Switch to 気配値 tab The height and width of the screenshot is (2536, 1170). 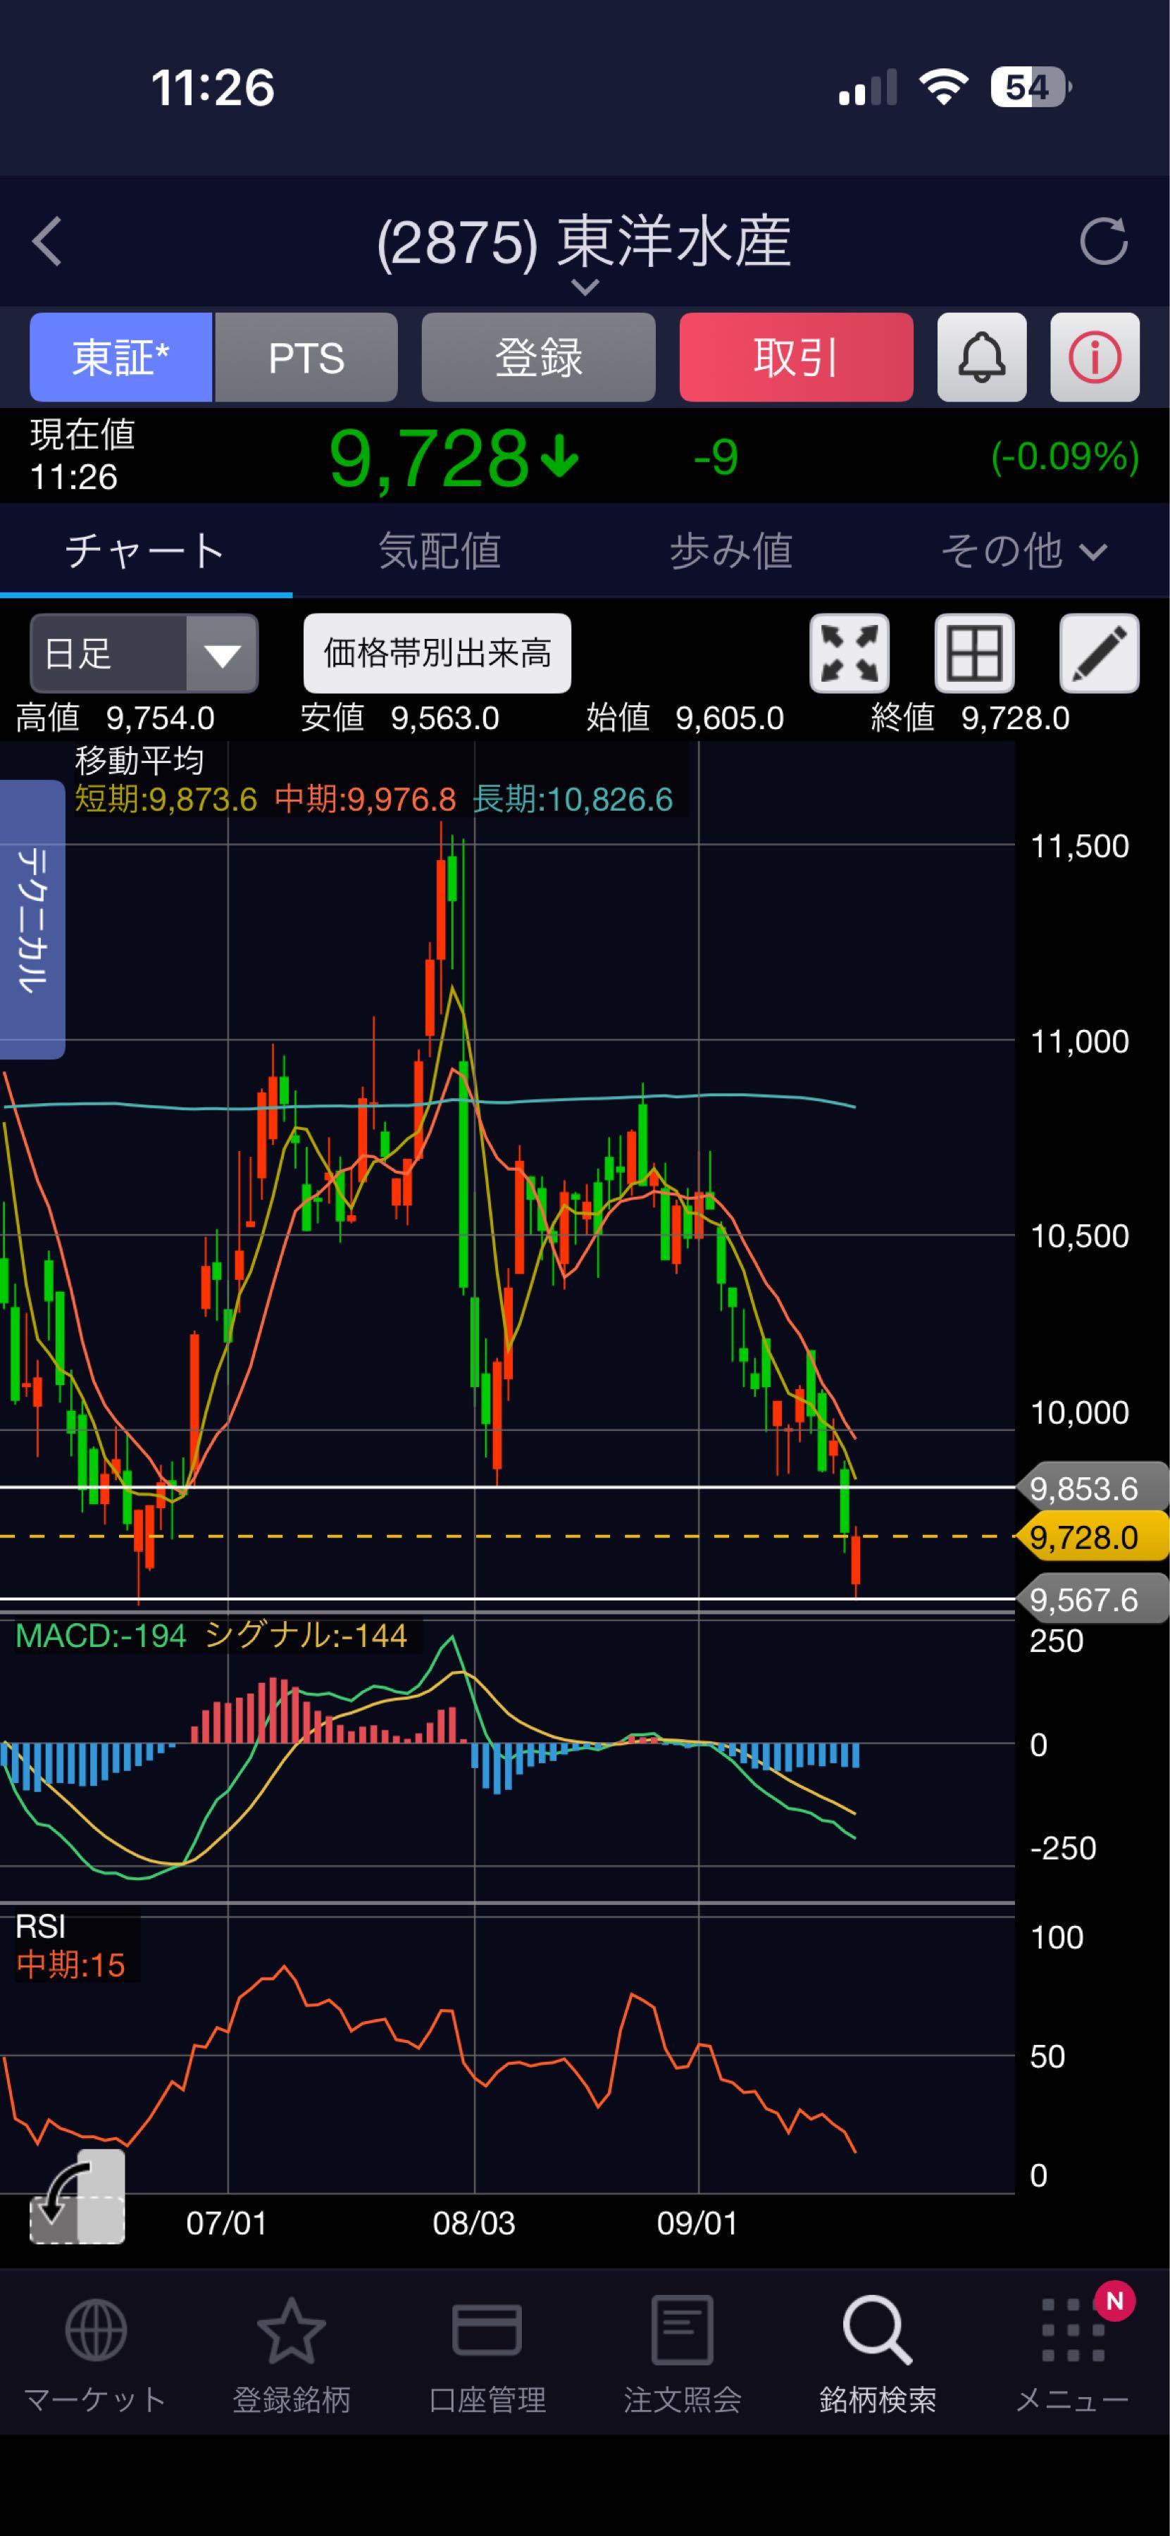439,550
